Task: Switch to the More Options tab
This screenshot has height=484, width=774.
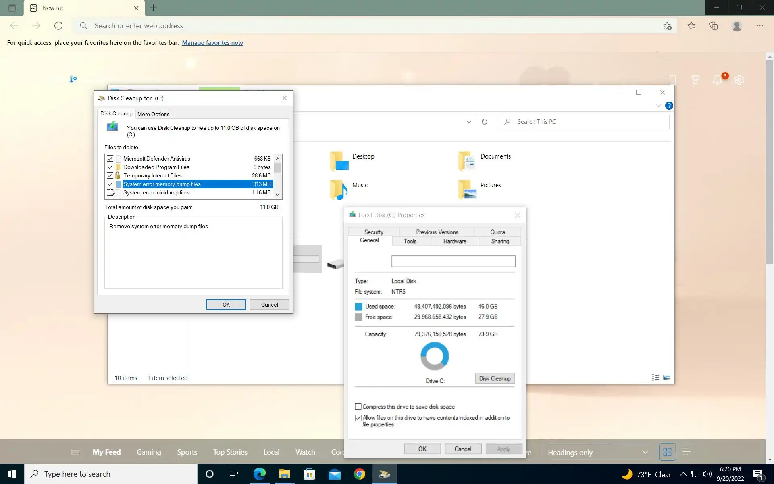Action: 153,114
